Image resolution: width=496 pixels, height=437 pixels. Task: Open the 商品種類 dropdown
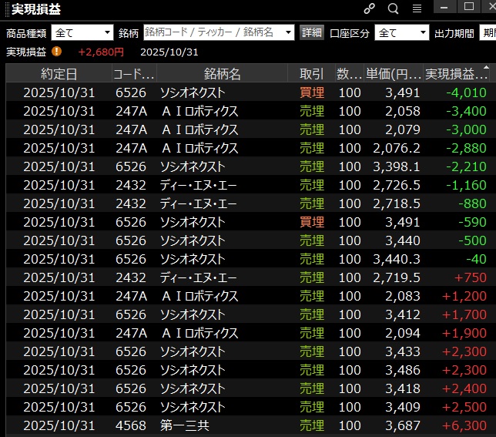82,33
